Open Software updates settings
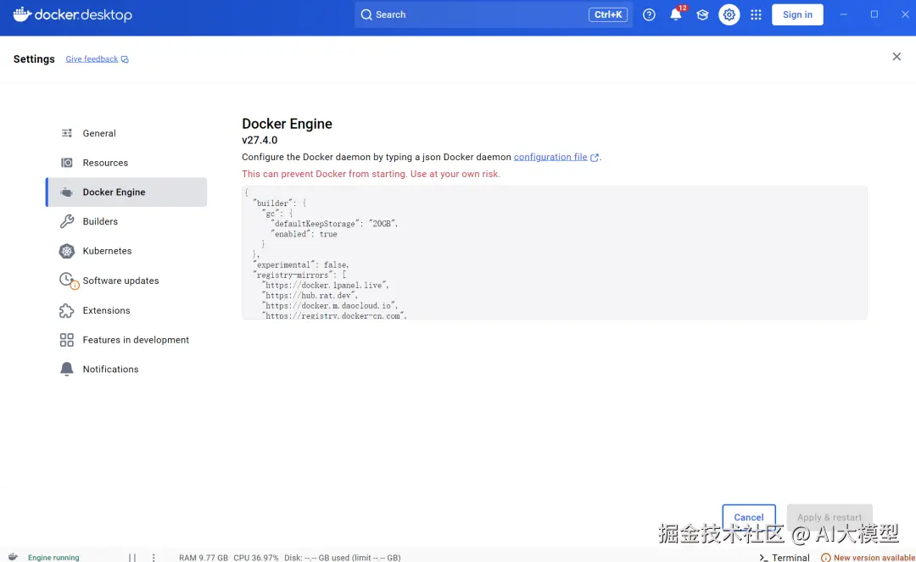The image size is (916, 562). point(126,281)
